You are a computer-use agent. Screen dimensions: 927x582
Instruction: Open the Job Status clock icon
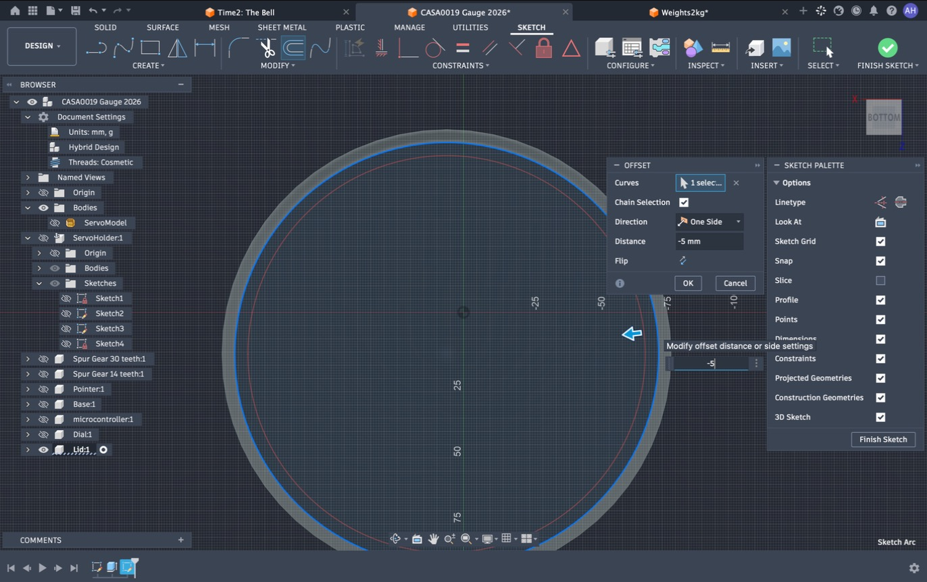[856, 11]
